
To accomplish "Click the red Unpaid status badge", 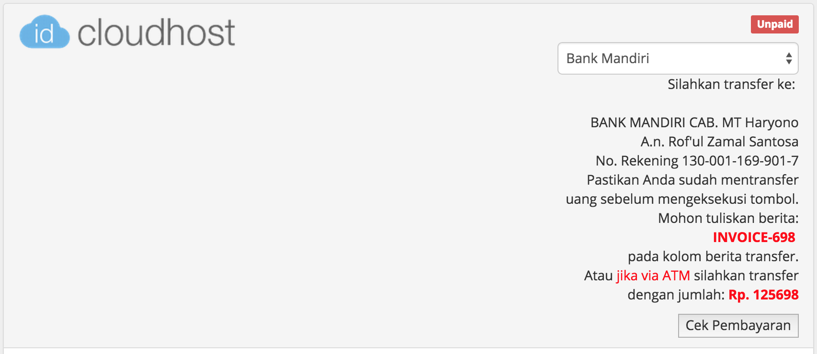I will 774,24.
